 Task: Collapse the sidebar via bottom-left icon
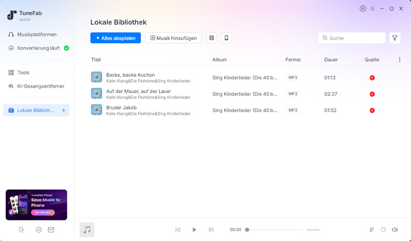tap(21, 230)
